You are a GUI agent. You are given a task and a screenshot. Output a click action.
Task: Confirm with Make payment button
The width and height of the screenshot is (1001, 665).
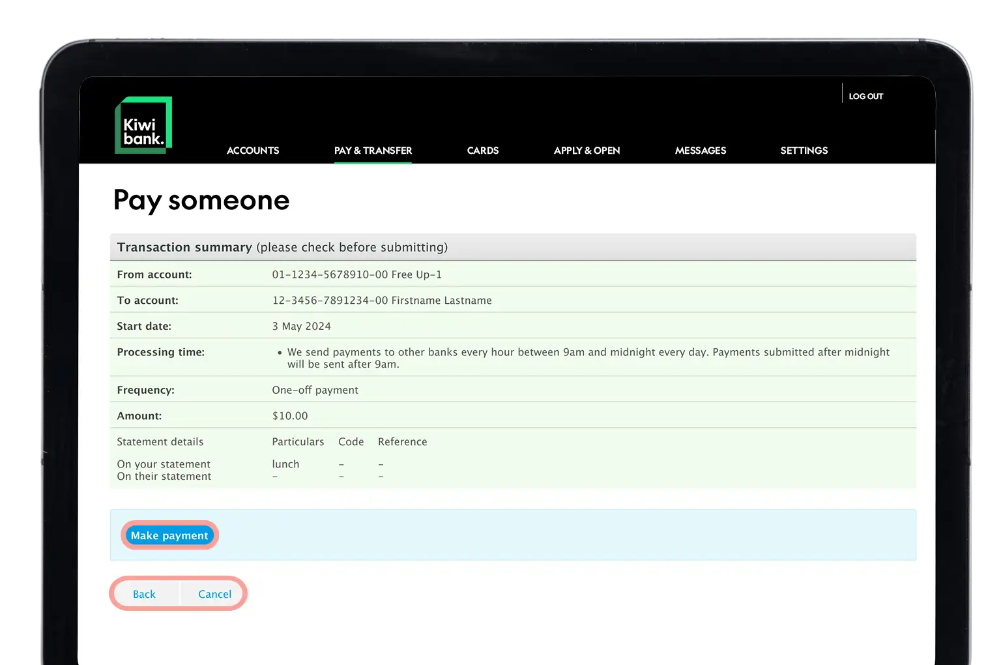click(x=169, y=535)
